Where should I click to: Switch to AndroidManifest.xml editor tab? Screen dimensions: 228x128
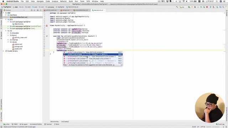pyautogui.click(x=82, y=10)
